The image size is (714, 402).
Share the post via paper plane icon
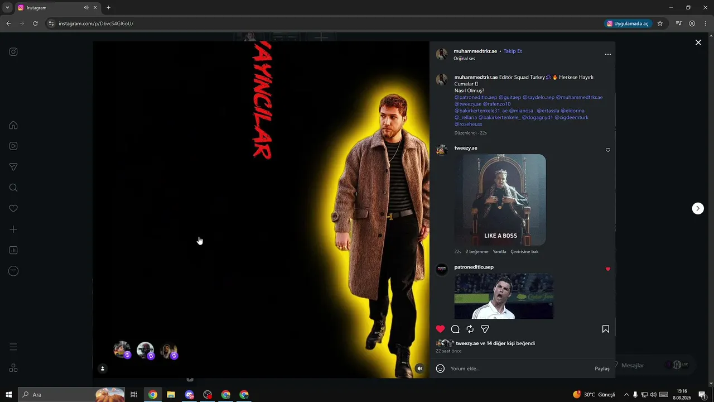click(485, 329)
